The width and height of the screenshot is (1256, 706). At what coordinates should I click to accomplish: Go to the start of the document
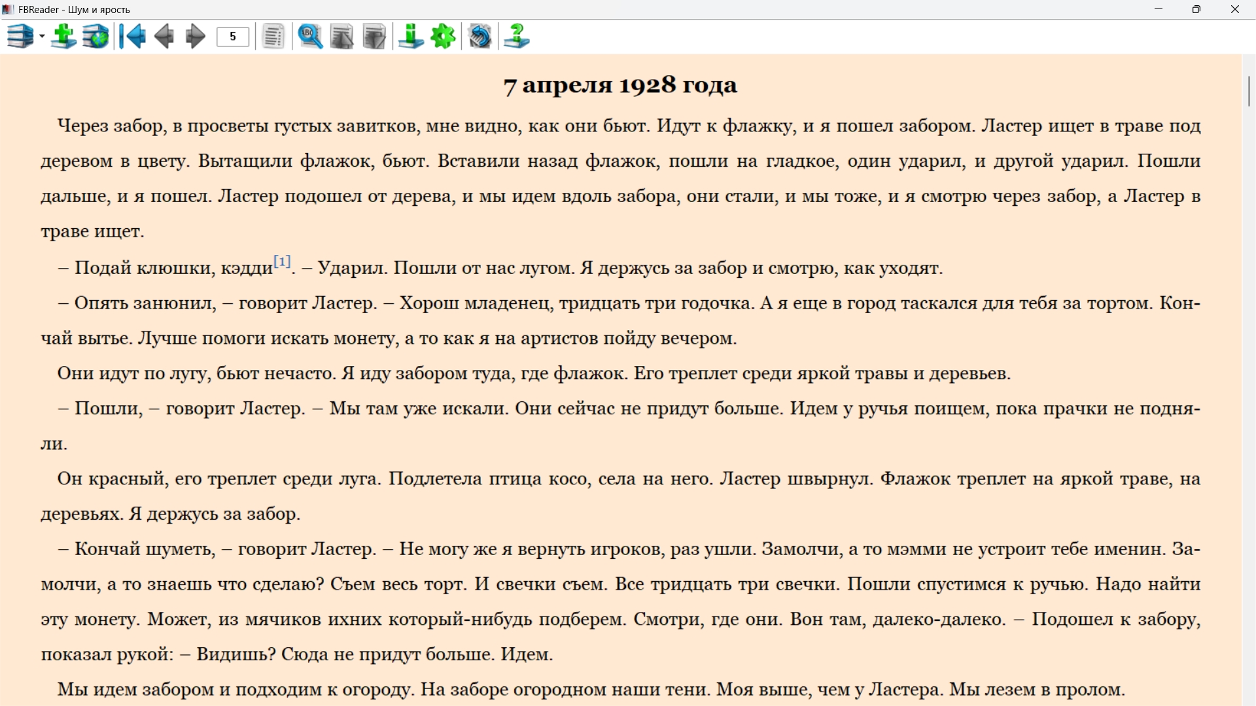(133, 37)
